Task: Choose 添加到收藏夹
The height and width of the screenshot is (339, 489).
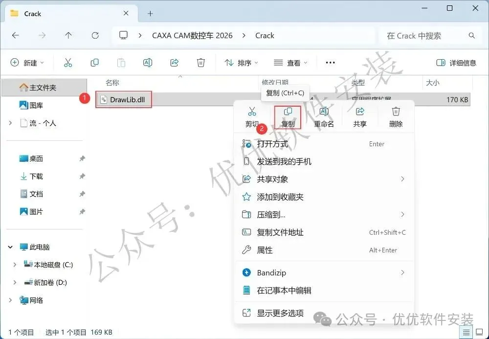Action: [x=324, y=197]
